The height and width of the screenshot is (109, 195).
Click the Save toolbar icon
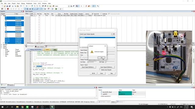(x=7, y=6)
